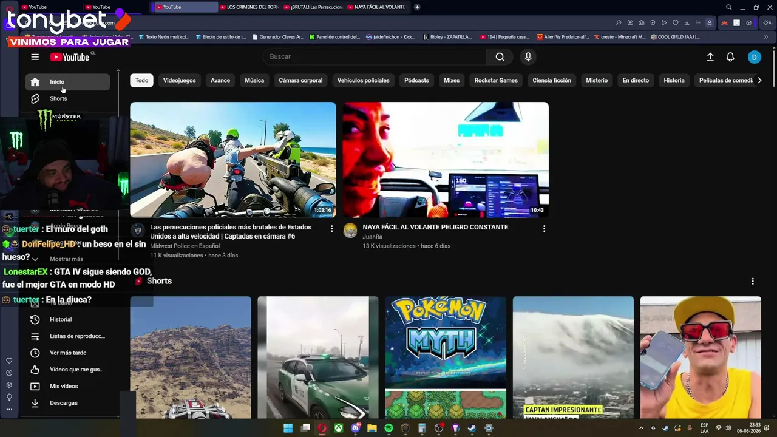Open Shorts from the sidebar
This screenshot has width=777, height=437.
[67, 98]
